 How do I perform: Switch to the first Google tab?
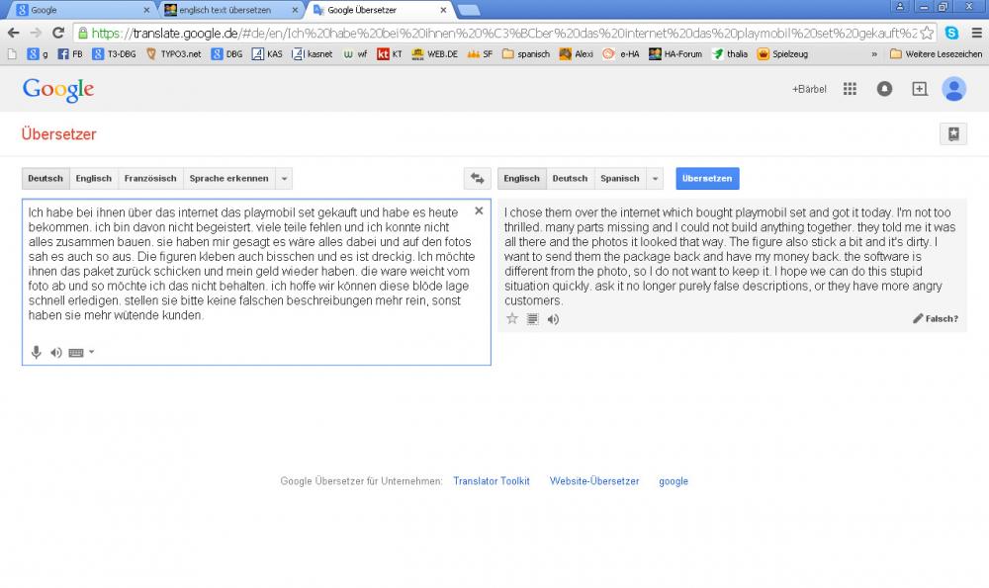coord(79,10)
